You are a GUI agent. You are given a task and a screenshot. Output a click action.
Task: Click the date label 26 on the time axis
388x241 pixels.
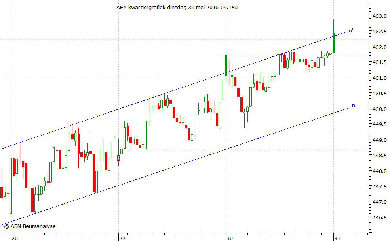(15, 238)
